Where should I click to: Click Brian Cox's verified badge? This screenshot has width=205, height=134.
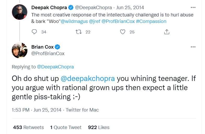58,47
